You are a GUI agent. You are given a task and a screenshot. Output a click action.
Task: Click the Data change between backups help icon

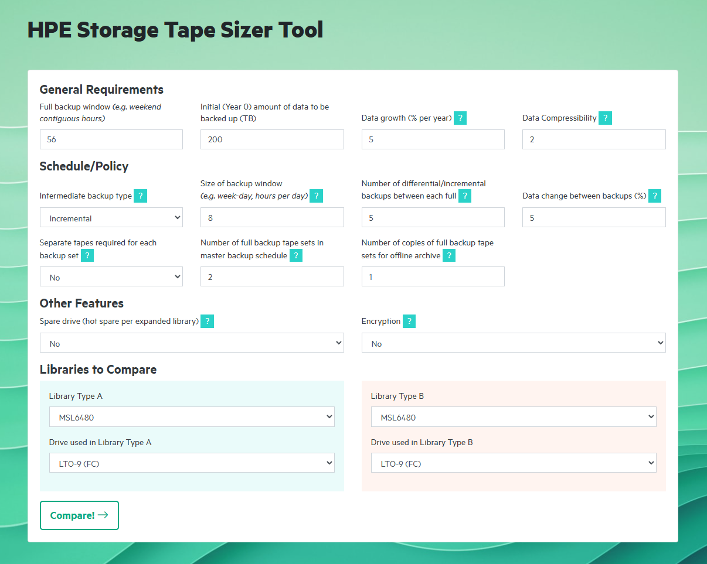click(654, 196)
